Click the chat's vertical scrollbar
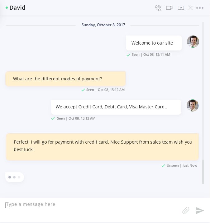This screenshot has height=223, width=210. click(x=203, y=103)
